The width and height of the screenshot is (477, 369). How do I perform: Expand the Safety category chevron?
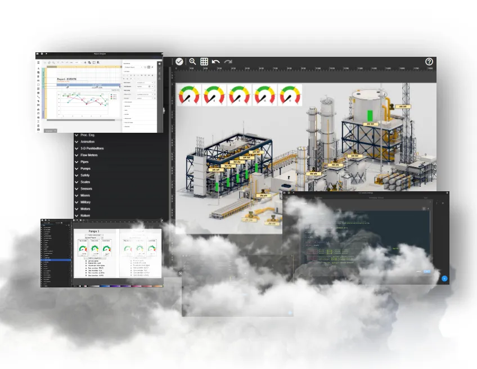[76, 175]
